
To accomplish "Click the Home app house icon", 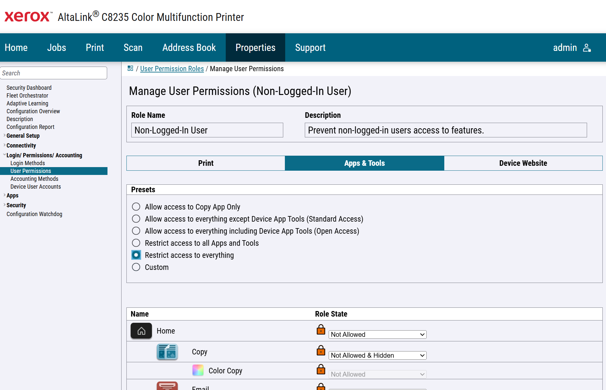I will [141, 331].
